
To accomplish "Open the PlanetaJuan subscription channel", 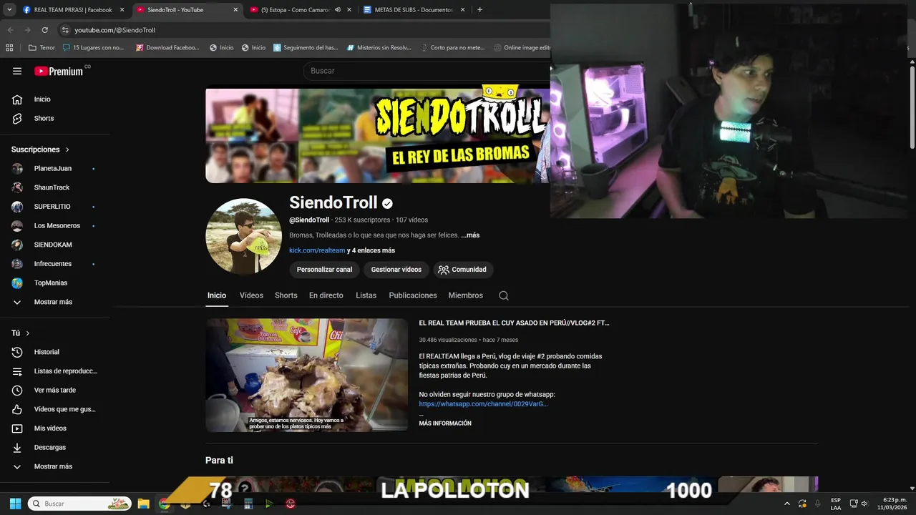I will click(x=54, y=168).
